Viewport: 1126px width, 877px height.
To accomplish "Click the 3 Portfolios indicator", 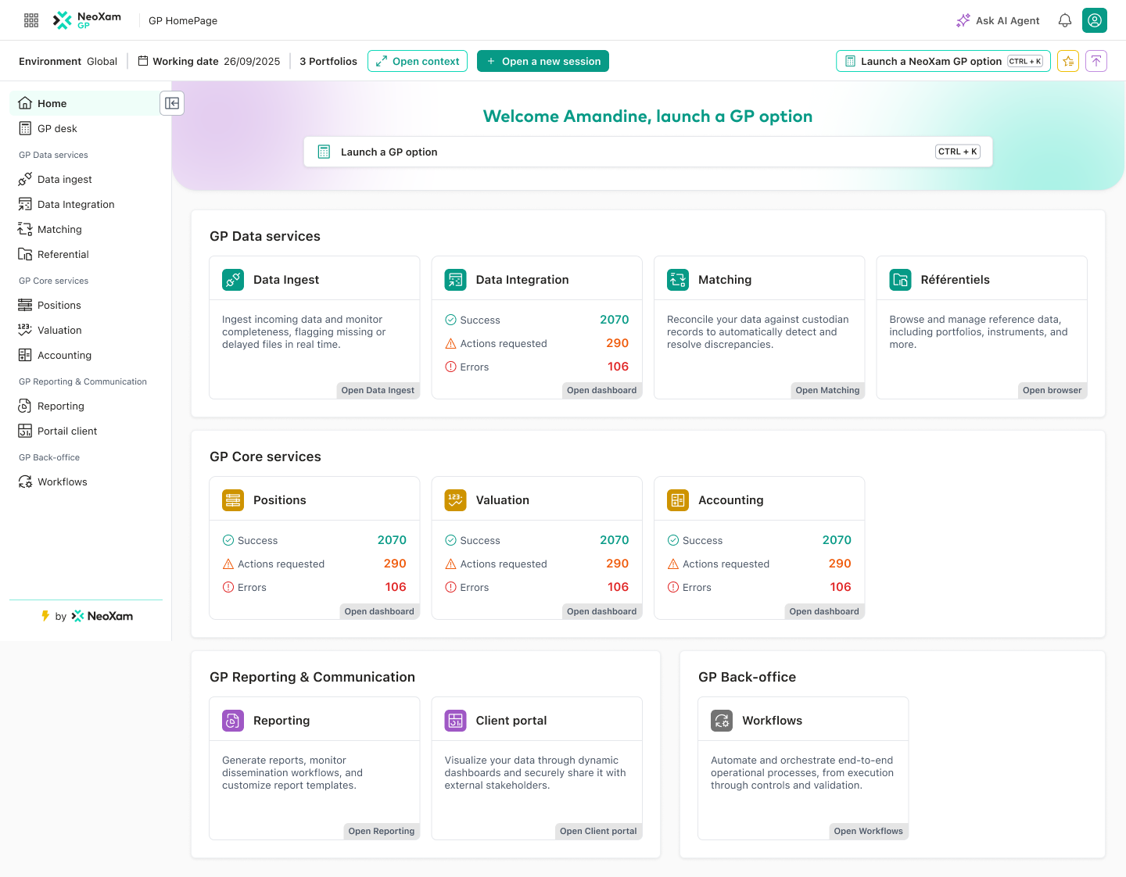I will point(328,61).
